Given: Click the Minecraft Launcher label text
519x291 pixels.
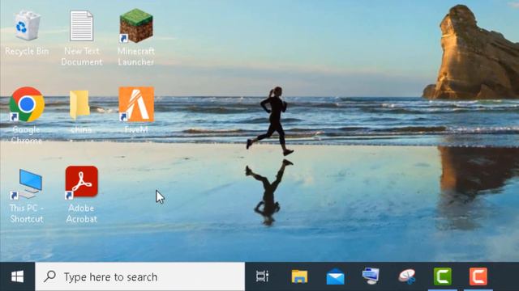Looking at the screenshot, I should point(136,57).
